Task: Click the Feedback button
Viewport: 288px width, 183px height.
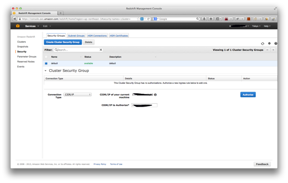Action: click(262, 164)
